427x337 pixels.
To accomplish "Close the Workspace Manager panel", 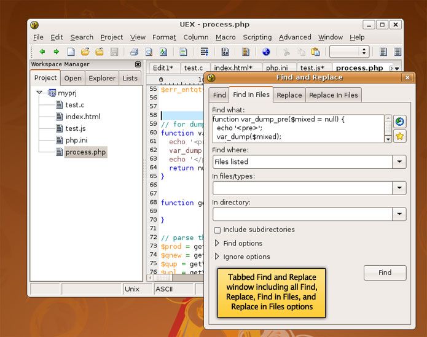I will coord(138,64).
